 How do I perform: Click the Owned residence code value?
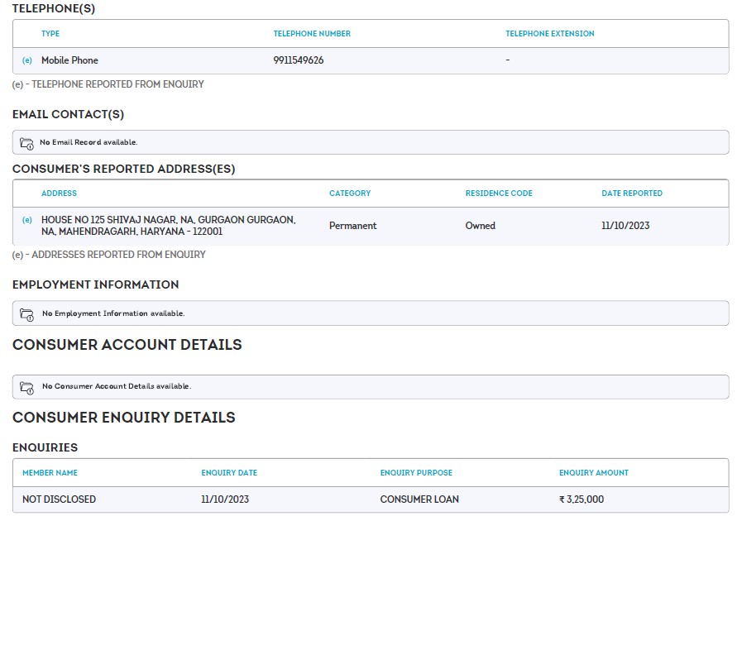pos(480,226)
